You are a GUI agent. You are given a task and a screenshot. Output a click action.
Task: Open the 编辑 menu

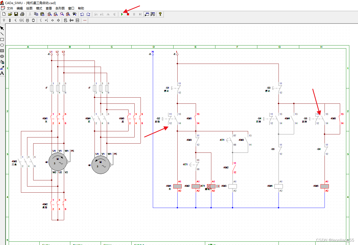(x=20, y=8)
